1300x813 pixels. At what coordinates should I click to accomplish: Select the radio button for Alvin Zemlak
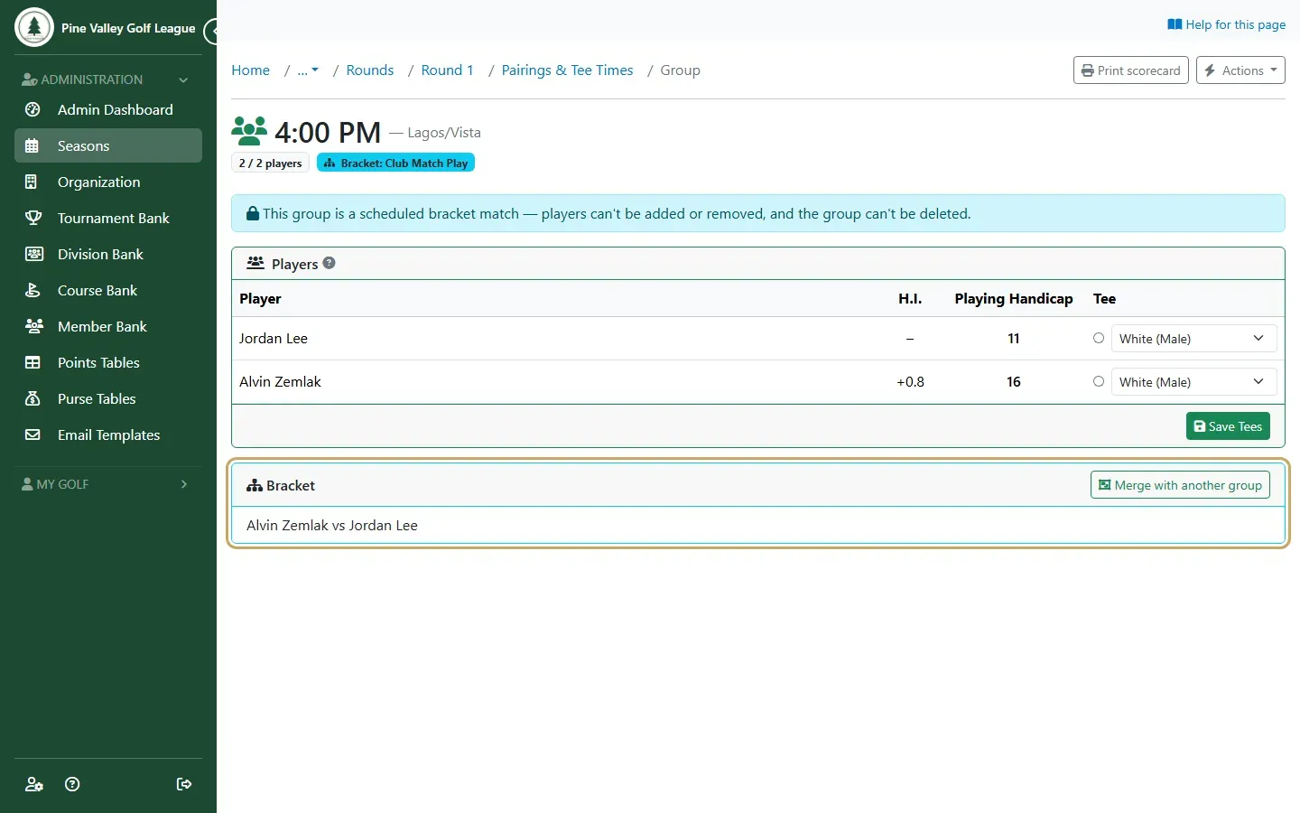click(x=1099, y=381)
